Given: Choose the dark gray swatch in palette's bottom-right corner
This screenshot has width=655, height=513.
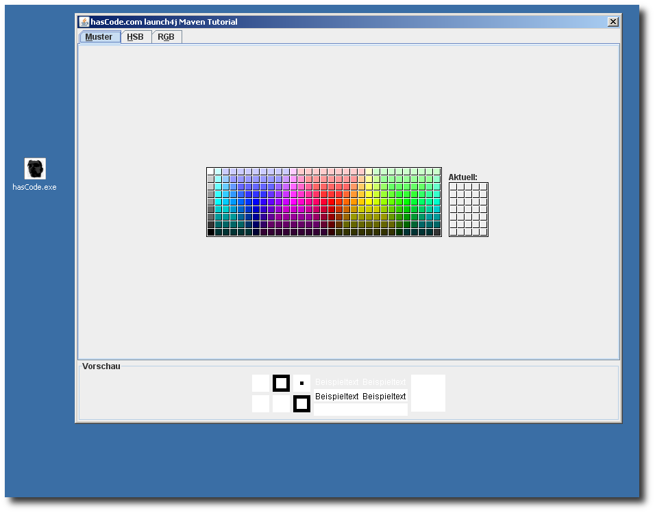Looking at the screenshot, I should 436,232.
